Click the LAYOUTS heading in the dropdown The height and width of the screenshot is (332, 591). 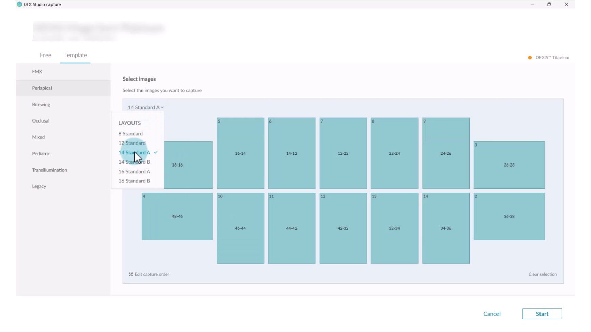[x=129, y=123]
